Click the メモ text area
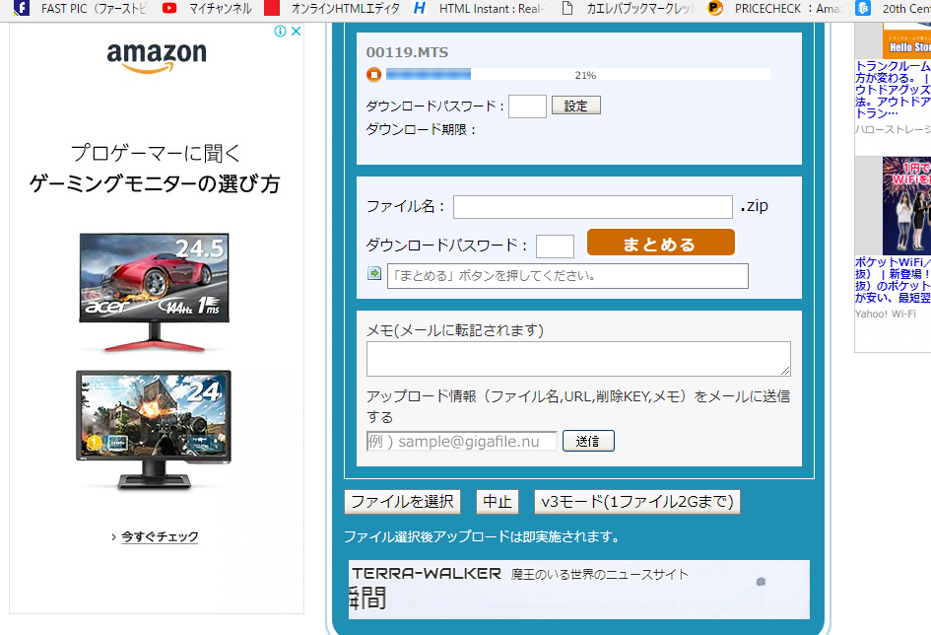 (x=578, y=359)
